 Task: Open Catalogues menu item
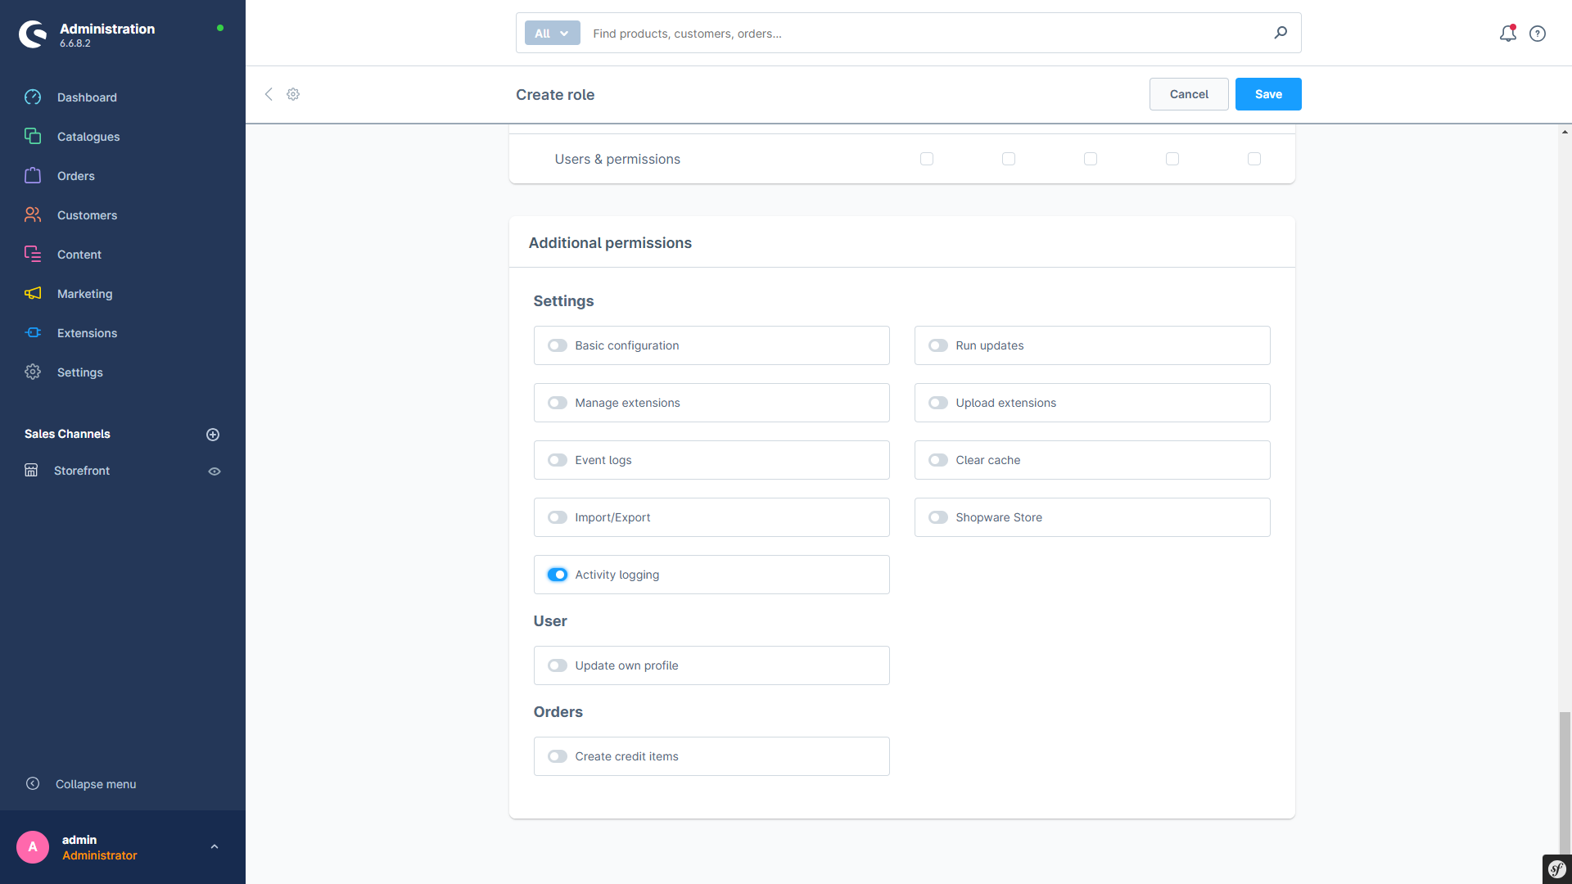point(88,137)
